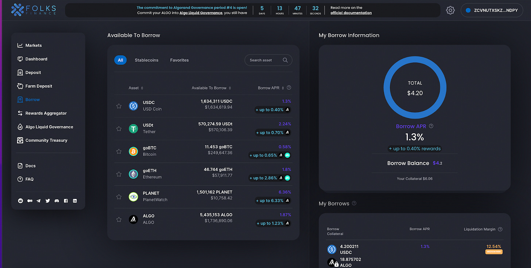Open the Telegram social icon
Image resolution: width=531 pixels, height=268 pixels.
(39, 201)
